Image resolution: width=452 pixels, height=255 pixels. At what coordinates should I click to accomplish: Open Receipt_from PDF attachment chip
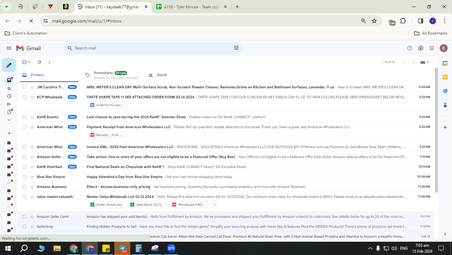tap(107, 135)
